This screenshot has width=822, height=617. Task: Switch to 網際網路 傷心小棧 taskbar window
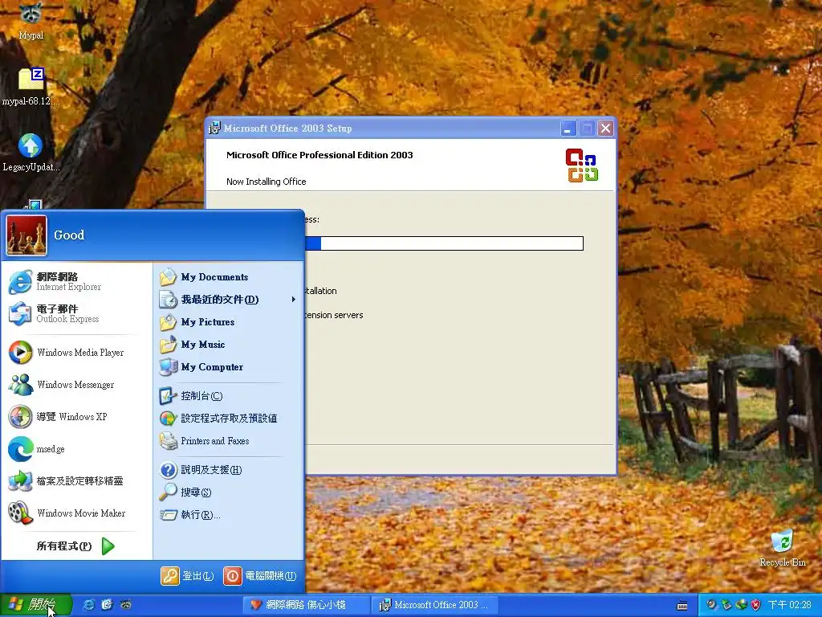pos(306,605)
